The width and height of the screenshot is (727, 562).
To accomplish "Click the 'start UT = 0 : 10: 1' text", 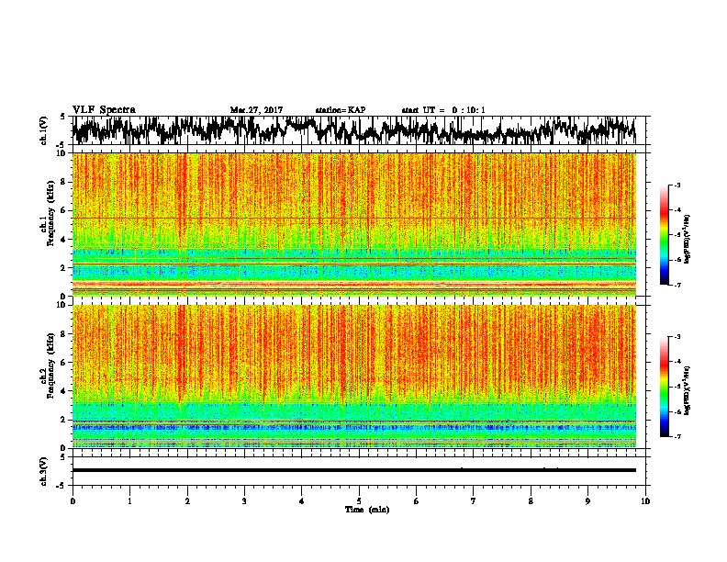I will (443, 110).
